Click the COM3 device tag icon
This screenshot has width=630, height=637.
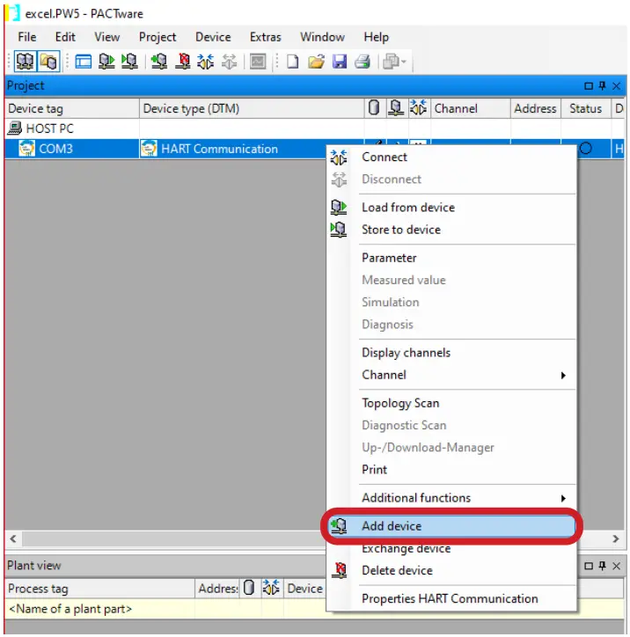[26, 149]
